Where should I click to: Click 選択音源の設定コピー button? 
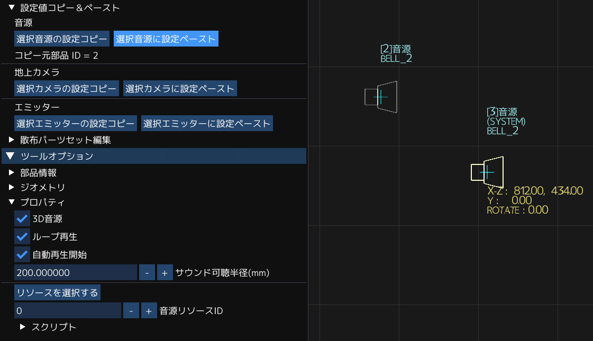click(62, 39)
